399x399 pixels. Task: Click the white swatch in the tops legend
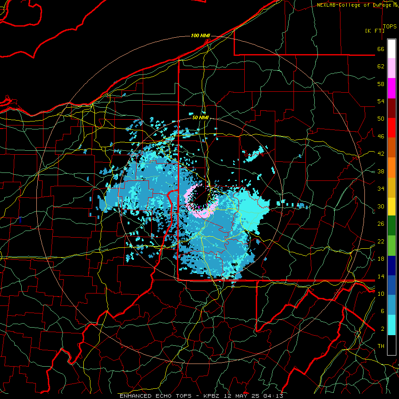tap(391, 49)
